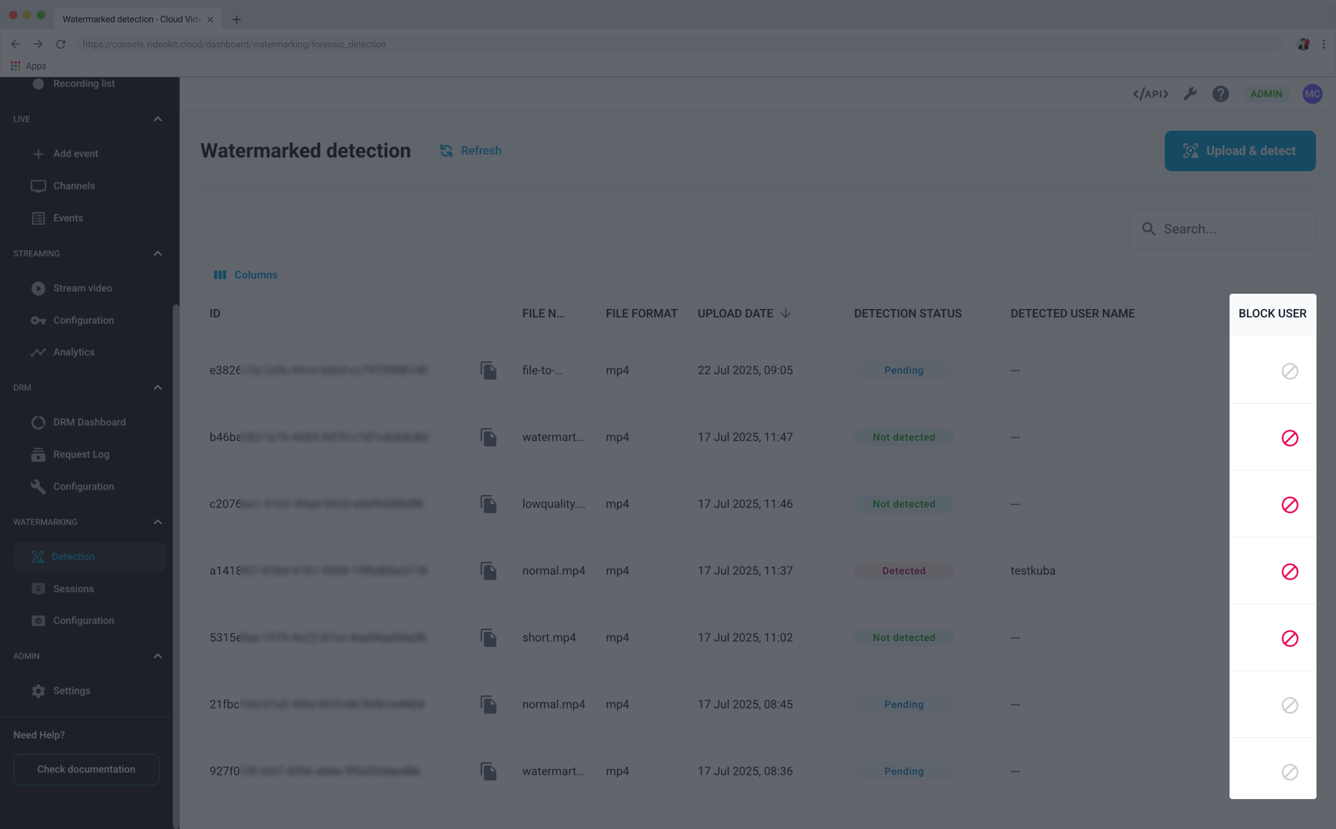The height and width of the screenshot is (829, 1336).
Task: Copy ID of the a1418 row
Action: click(x=488, y=571)
